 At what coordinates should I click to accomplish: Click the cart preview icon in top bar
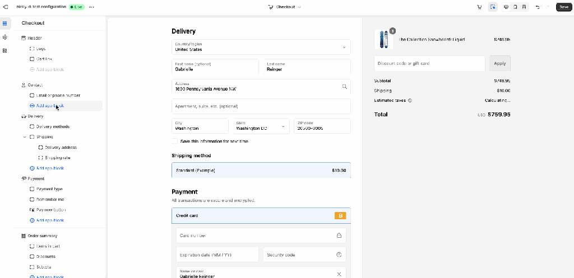coord(479,7)
